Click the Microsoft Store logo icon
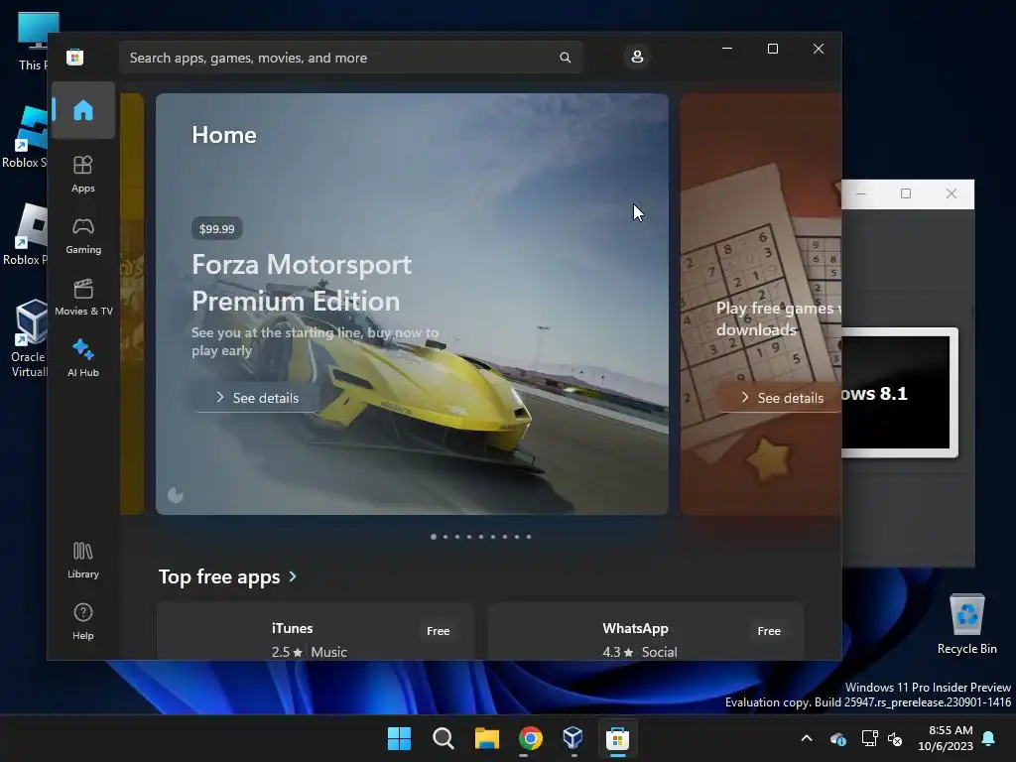 [x=75, y=57]
